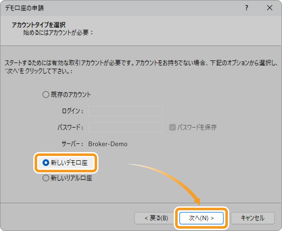
Task: Click the ログイン input field
Action: (126, 111)
